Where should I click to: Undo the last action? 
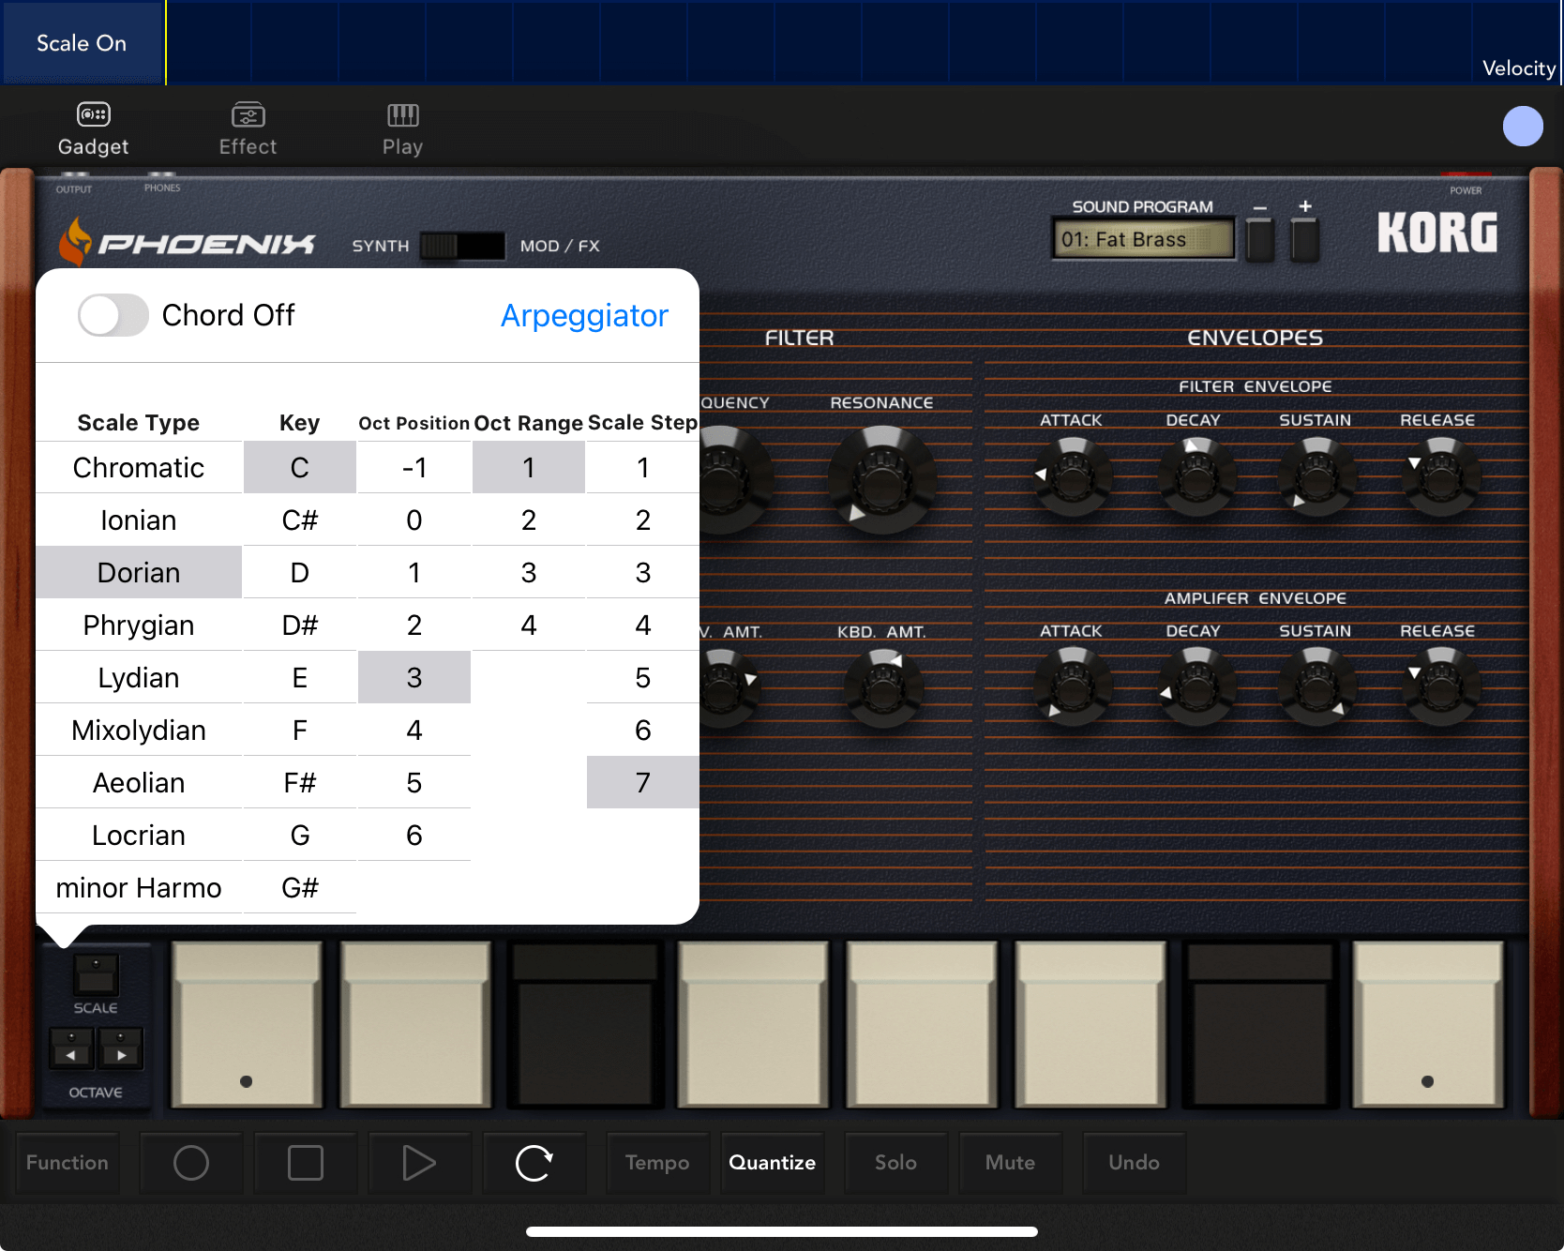1135,1163
